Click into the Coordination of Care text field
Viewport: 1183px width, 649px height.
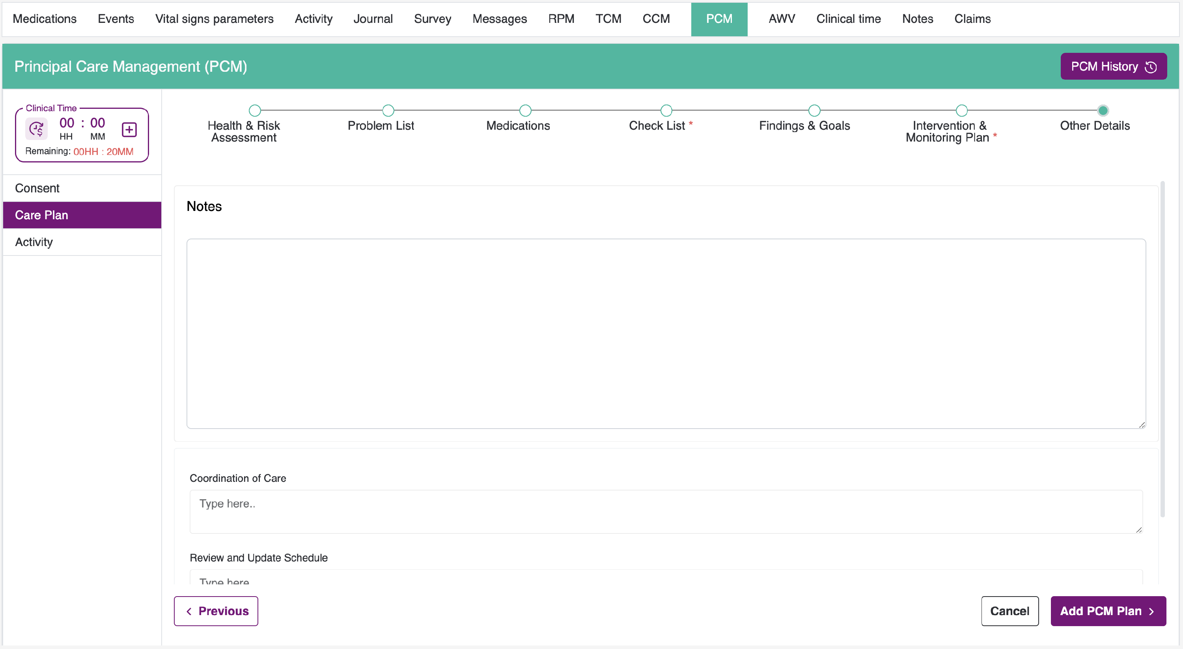(666, 511)
